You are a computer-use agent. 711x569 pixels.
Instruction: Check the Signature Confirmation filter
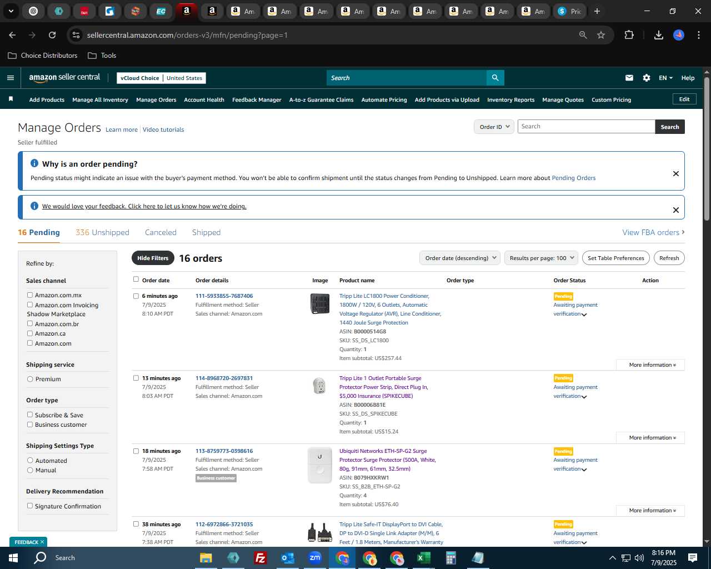pos(30,506)
